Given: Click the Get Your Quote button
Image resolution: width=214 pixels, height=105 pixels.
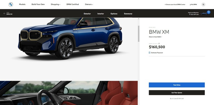Looking at the screenshot, I should pos(177,93).
